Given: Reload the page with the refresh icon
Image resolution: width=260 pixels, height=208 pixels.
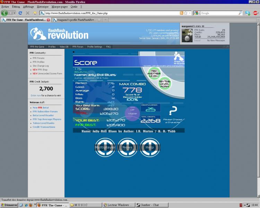Looking at the screenshot, I should click(20, 13).
